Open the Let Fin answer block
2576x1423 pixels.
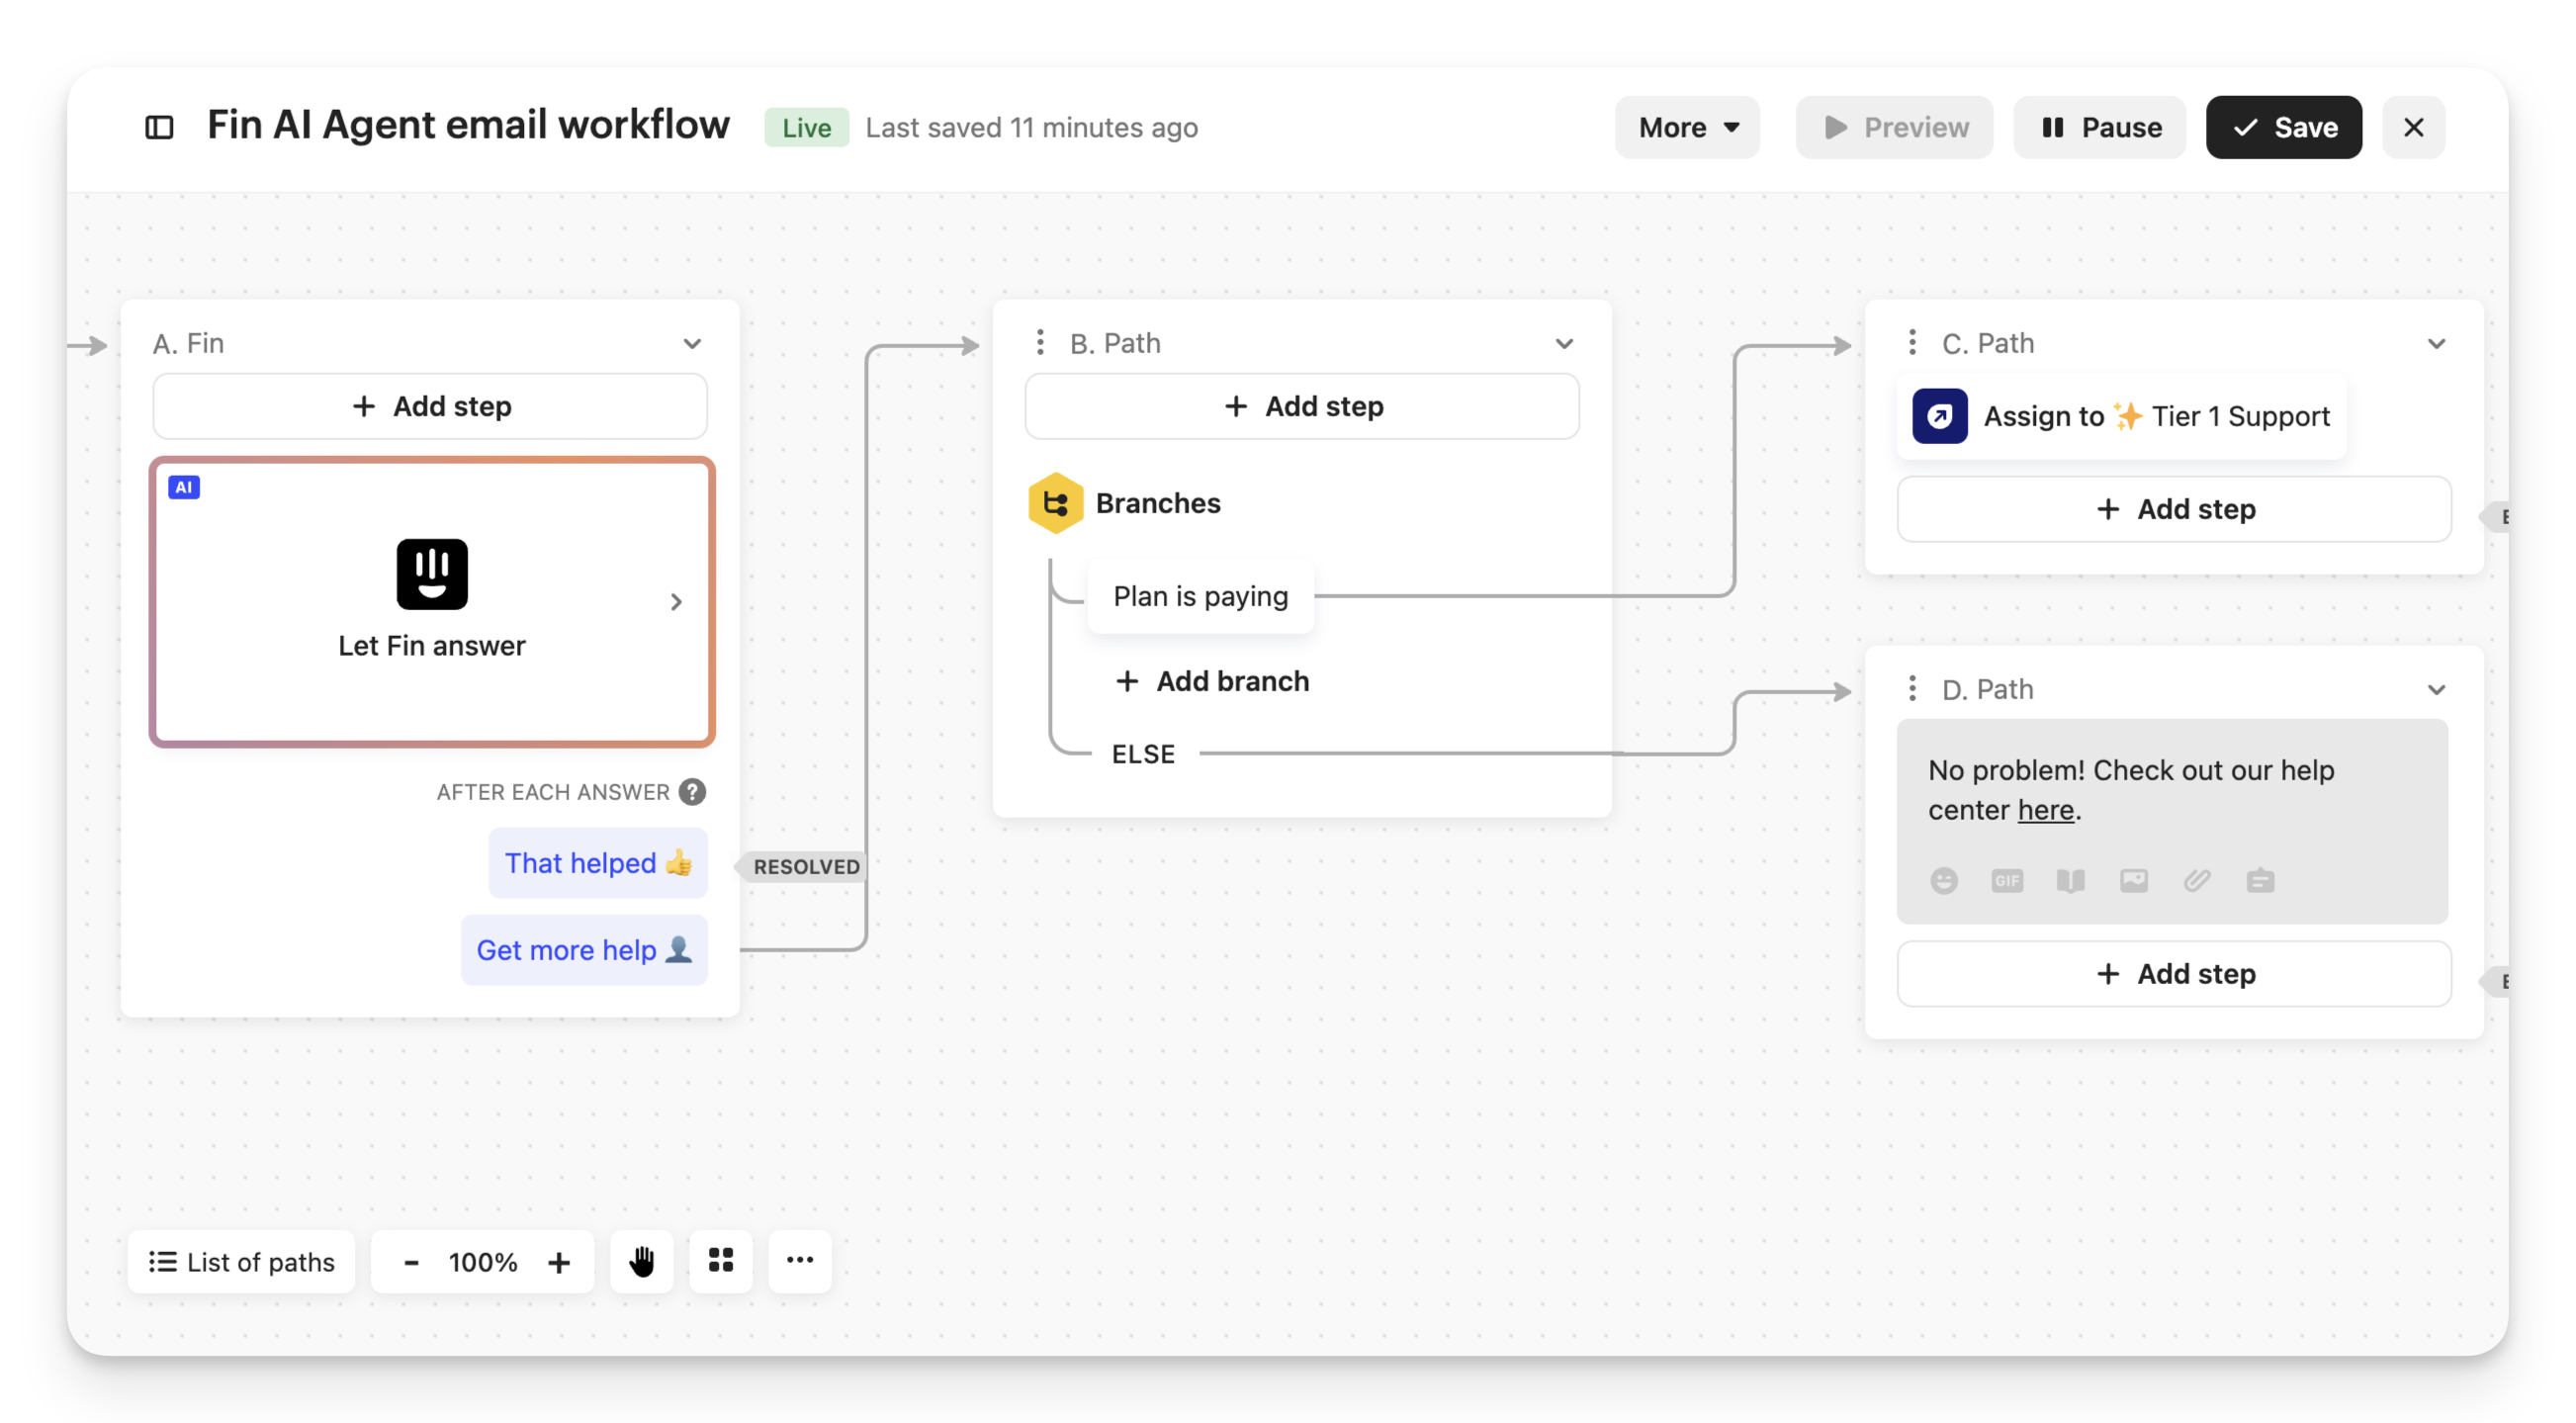(432, 602)
